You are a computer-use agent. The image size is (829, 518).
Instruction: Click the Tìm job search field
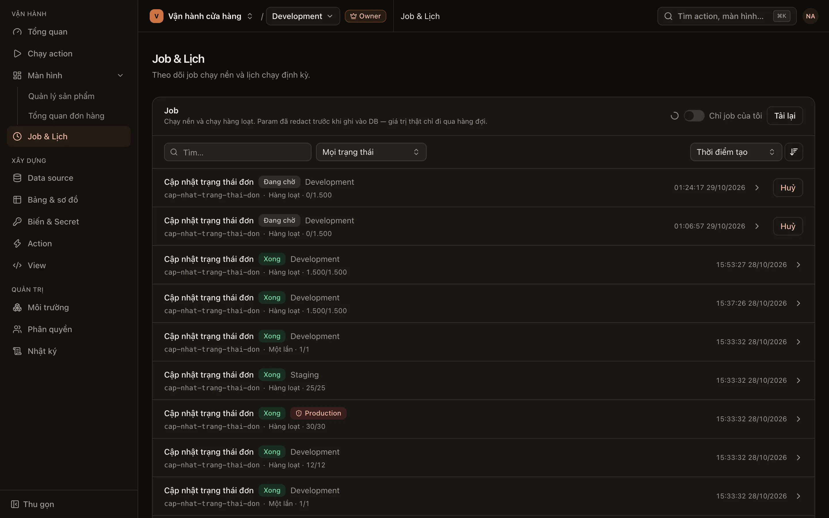click(238, 152)
